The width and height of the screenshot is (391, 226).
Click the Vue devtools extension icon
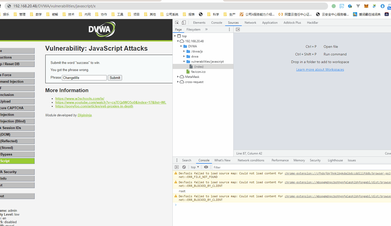[x=358, y=6]
